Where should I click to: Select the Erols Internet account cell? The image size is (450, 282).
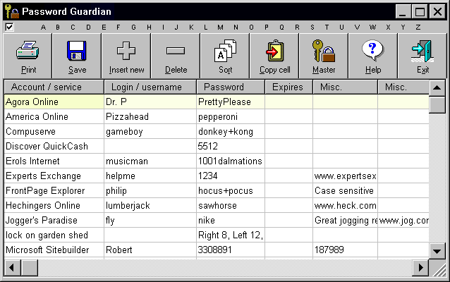[54, 161]
